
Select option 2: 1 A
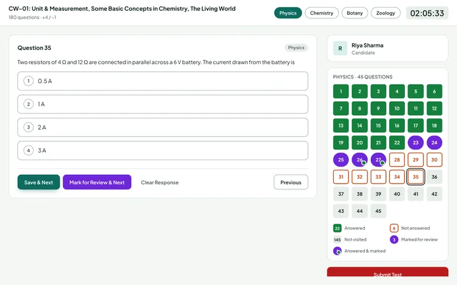point(162,104)
